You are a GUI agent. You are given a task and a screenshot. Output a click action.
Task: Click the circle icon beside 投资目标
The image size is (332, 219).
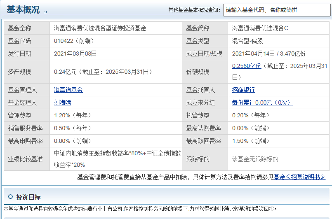click(10, 197)
